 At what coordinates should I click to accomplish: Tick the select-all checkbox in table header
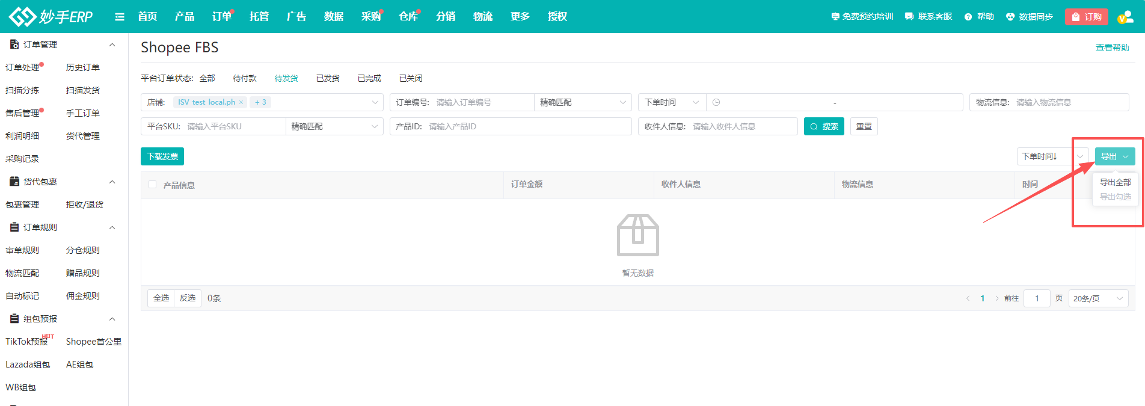(x=152, y=185)
